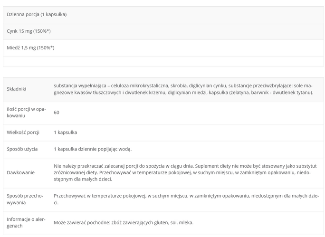Click the 'Sposób użycia' label

(x=22, y=149)
